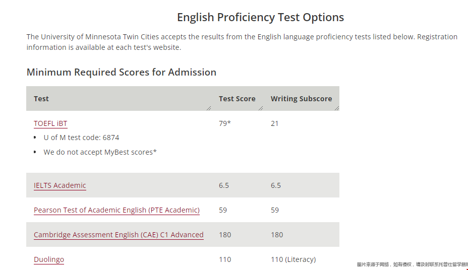The height and width of the screenshot is (270, 468).
Task: Click the Writing Subscore column header
Action: click(301, 99)
